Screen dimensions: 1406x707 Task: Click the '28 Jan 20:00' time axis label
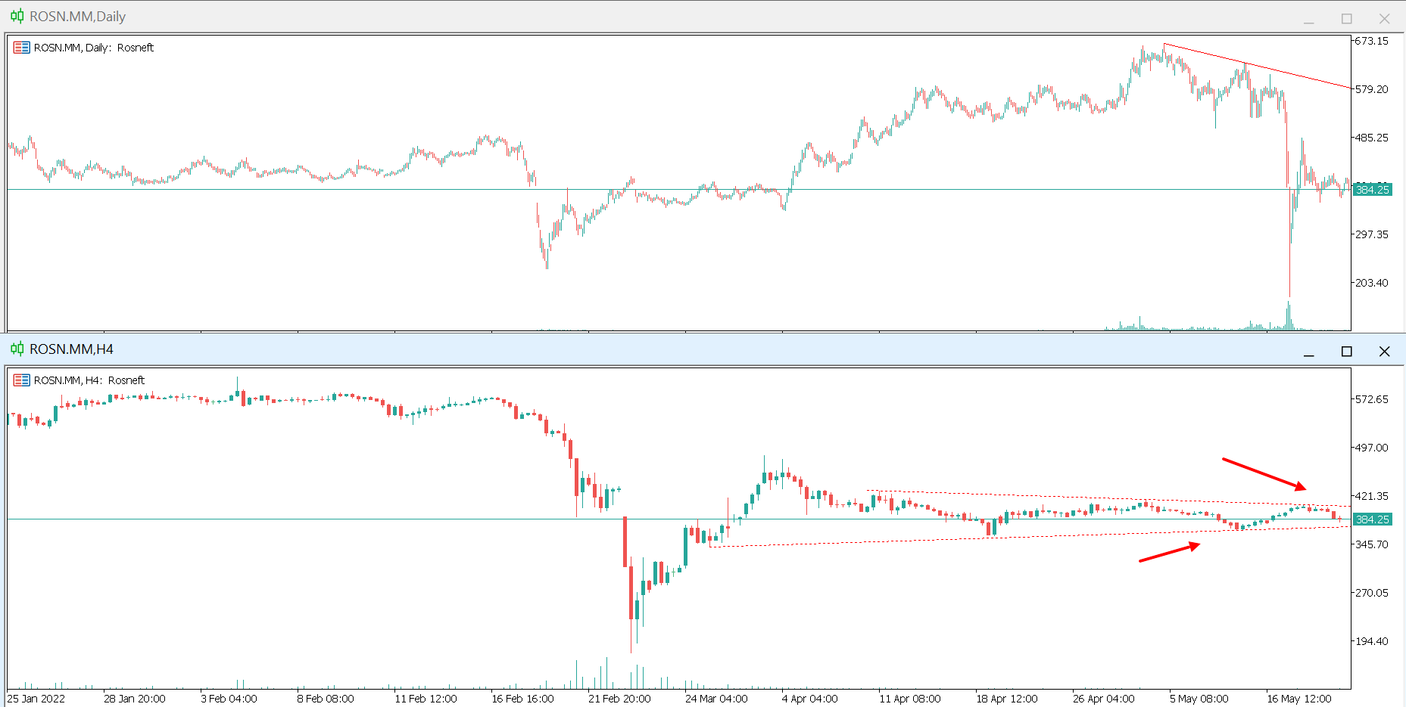pos(135,699)
